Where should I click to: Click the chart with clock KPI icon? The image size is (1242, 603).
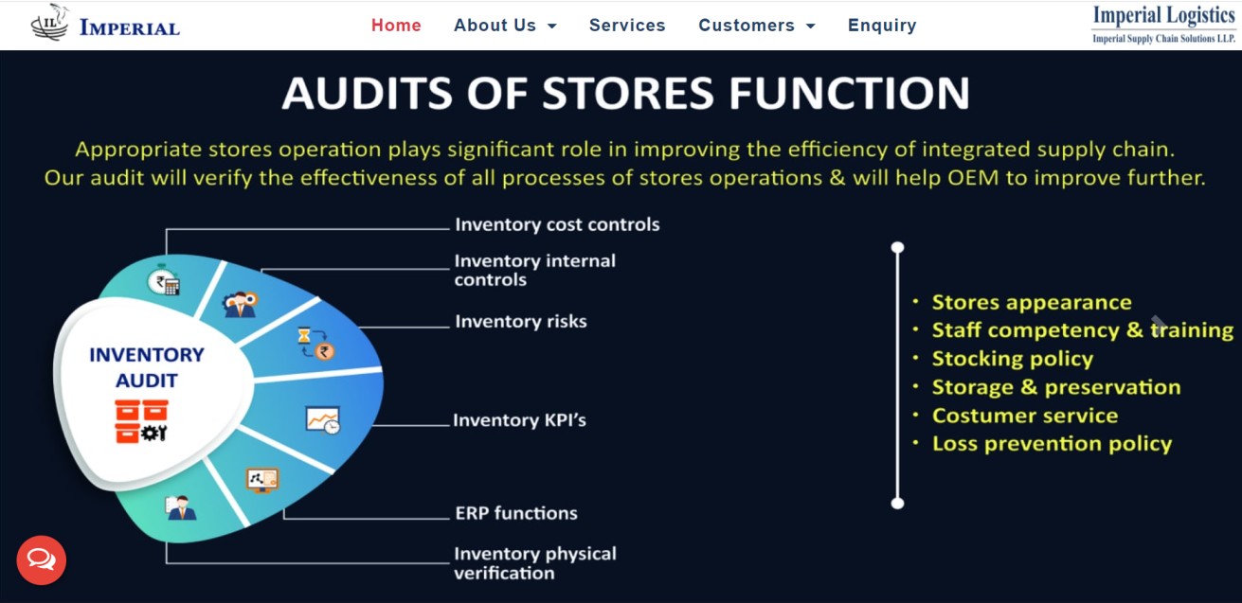click(322, 419)
